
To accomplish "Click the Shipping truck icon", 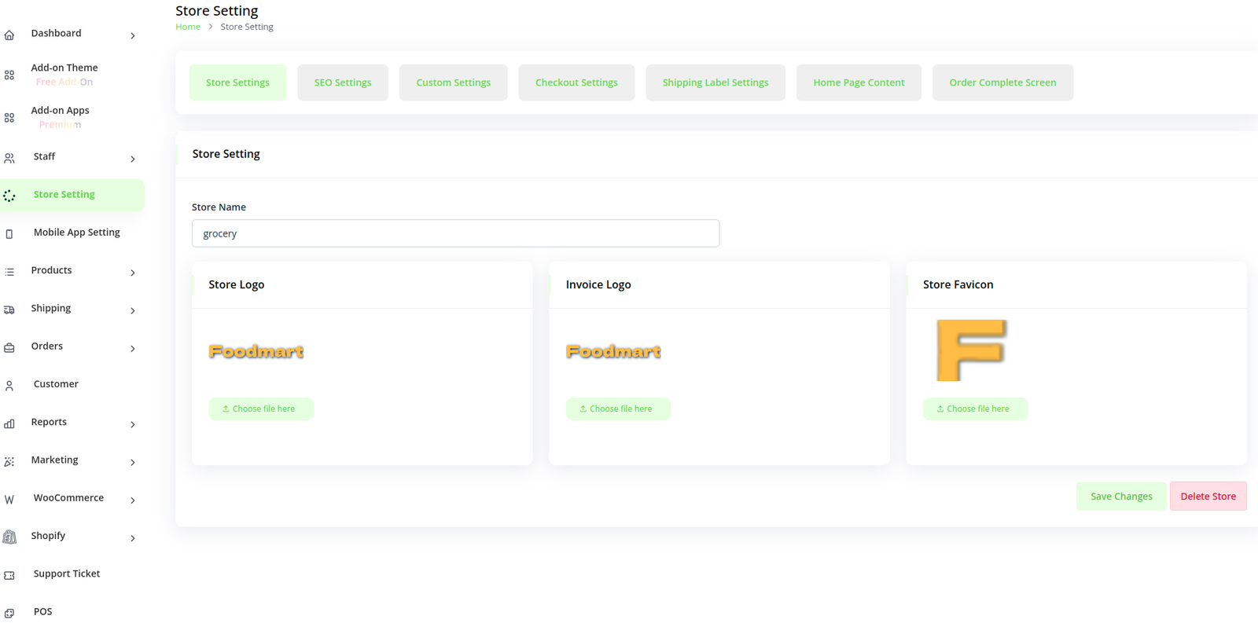I will pyautogui.click(x=9, y=310).
